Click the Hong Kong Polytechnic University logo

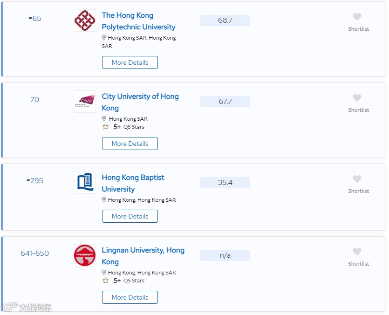tap(85, 21)
